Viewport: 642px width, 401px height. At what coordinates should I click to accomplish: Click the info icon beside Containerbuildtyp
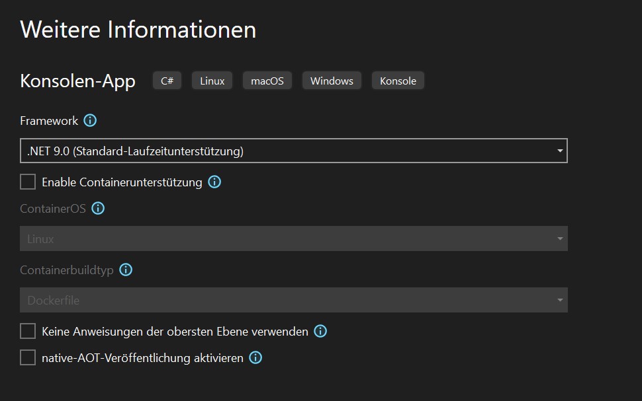point(126,270)
